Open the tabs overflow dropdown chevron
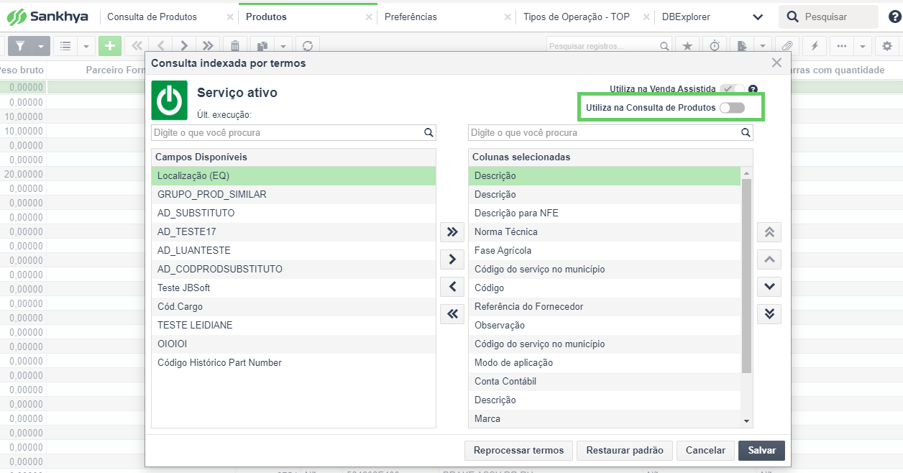903x473 pixels. click(x=758, y=17)
